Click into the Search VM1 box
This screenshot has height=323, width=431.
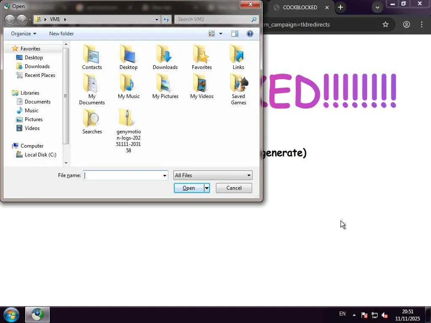[x=213, y=19]
